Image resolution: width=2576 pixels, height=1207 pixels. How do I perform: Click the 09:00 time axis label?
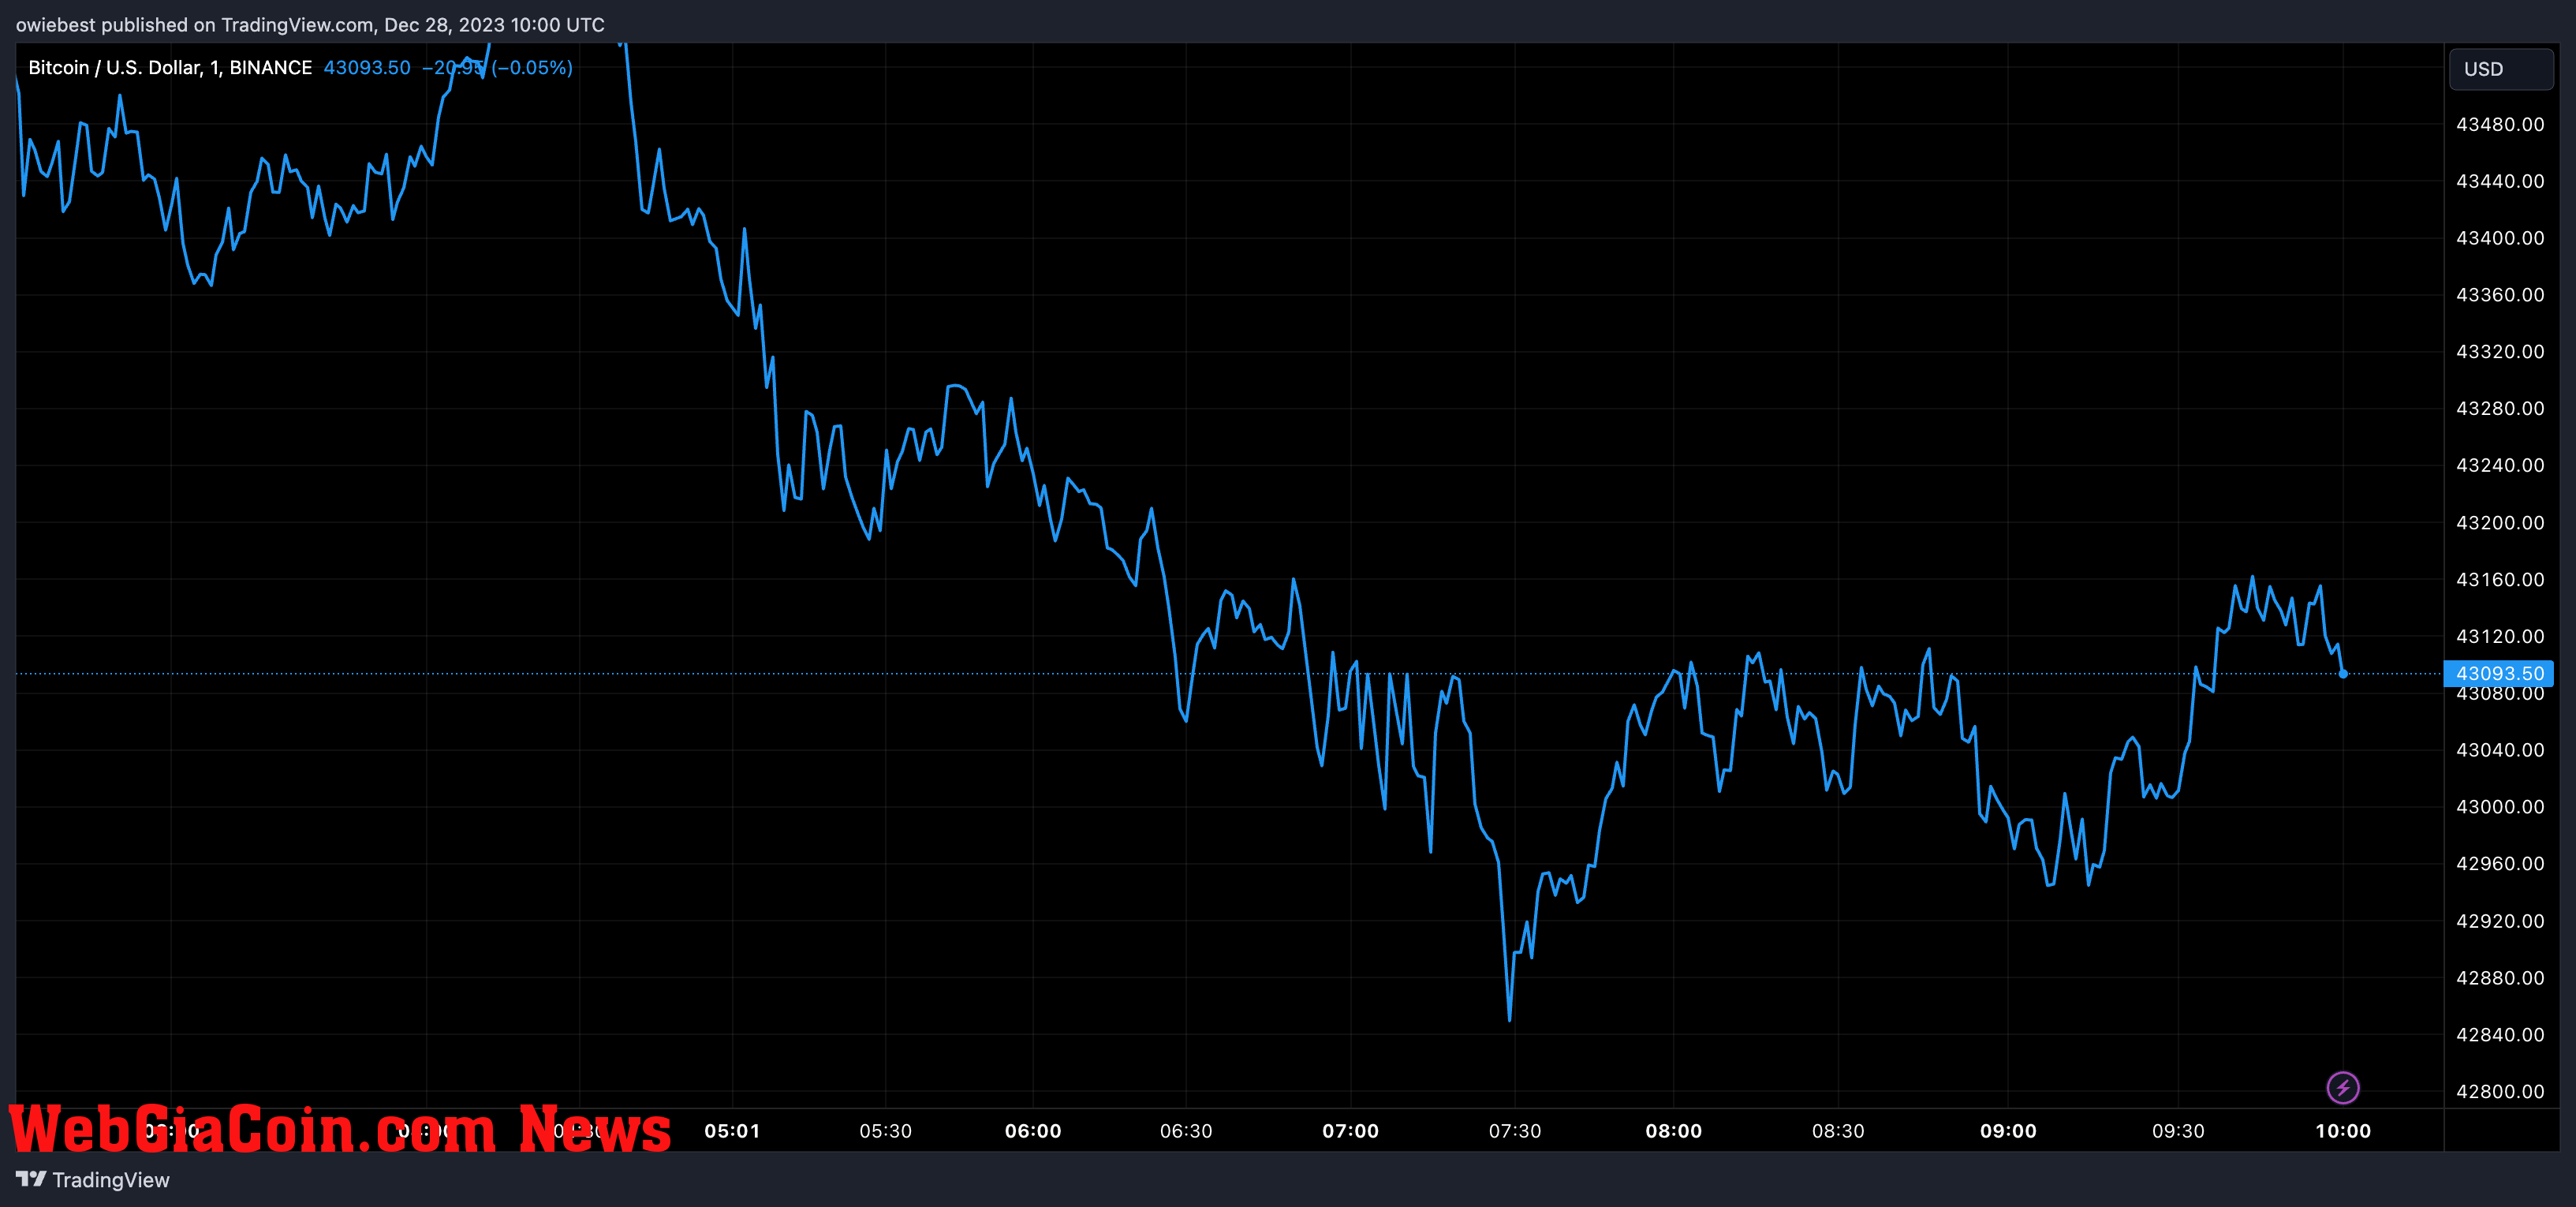[x=2008, y=1131]
